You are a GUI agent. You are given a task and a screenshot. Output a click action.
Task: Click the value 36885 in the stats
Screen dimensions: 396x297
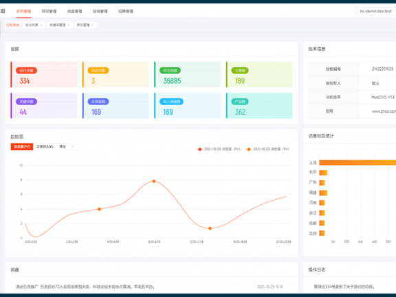point(172,81)
